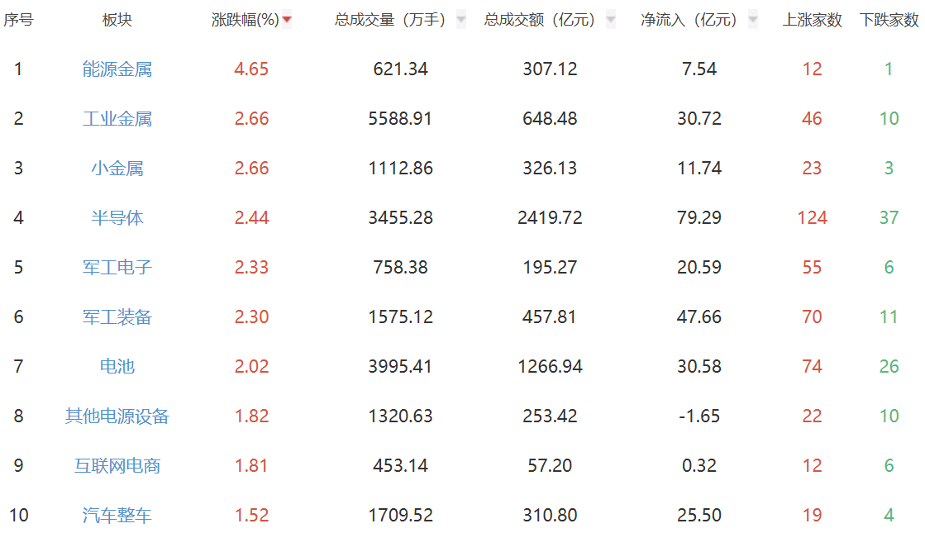Open the 工业金属 sector link
The height and width of the screenshot is (533, 925).
117,119
